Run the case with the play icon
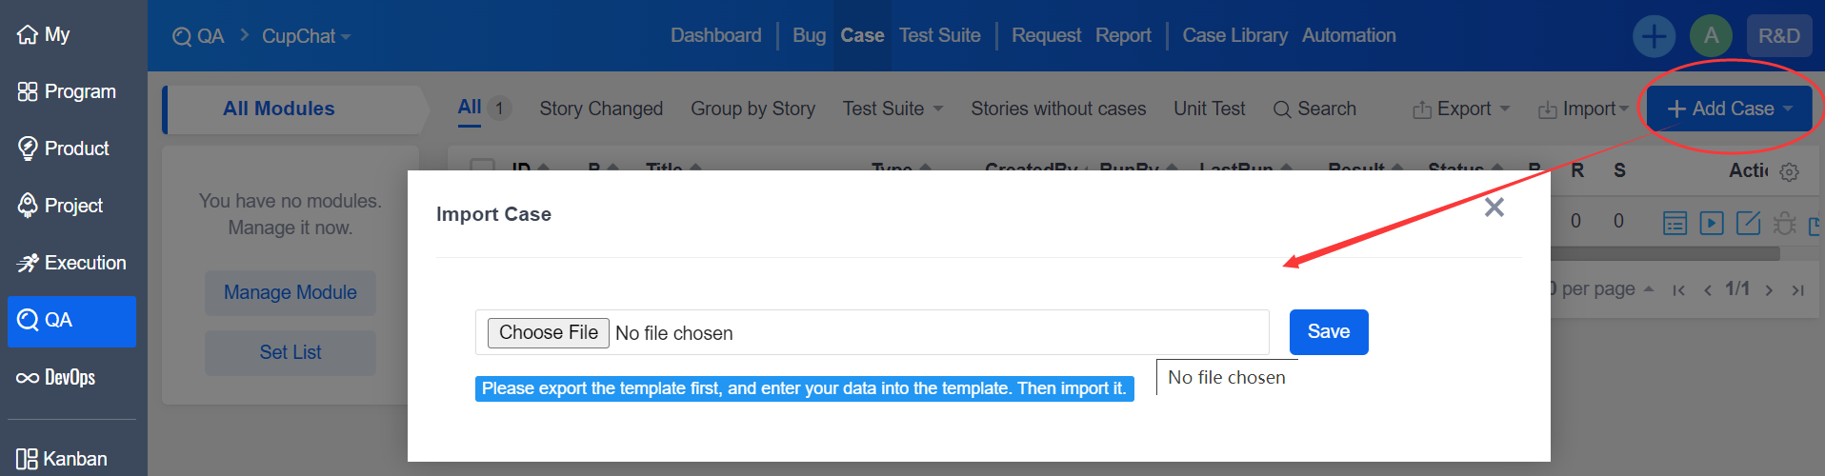Viewport: 1825px width, 476px height. click(1712, 223)
